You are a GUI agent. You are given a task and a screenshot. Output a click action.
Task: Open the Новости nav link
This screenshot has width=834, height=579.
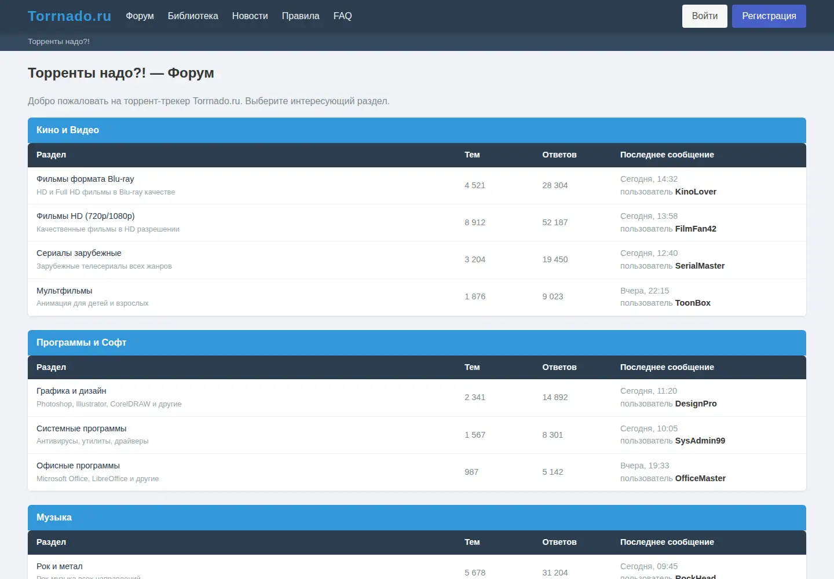[250, 16]
